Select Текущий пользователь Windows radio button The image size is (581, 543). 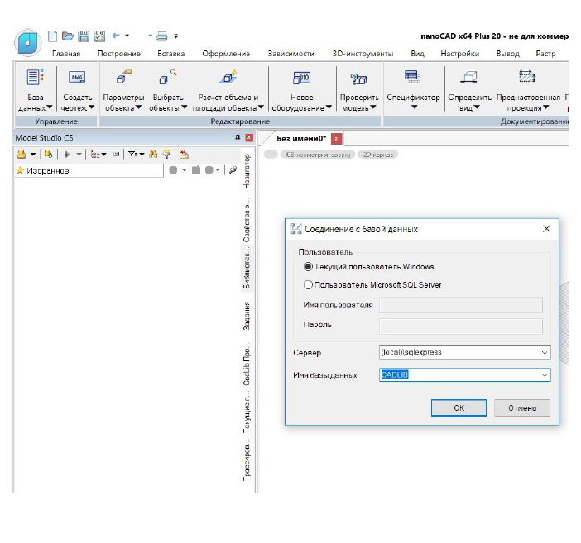click(x=368, y=266)
